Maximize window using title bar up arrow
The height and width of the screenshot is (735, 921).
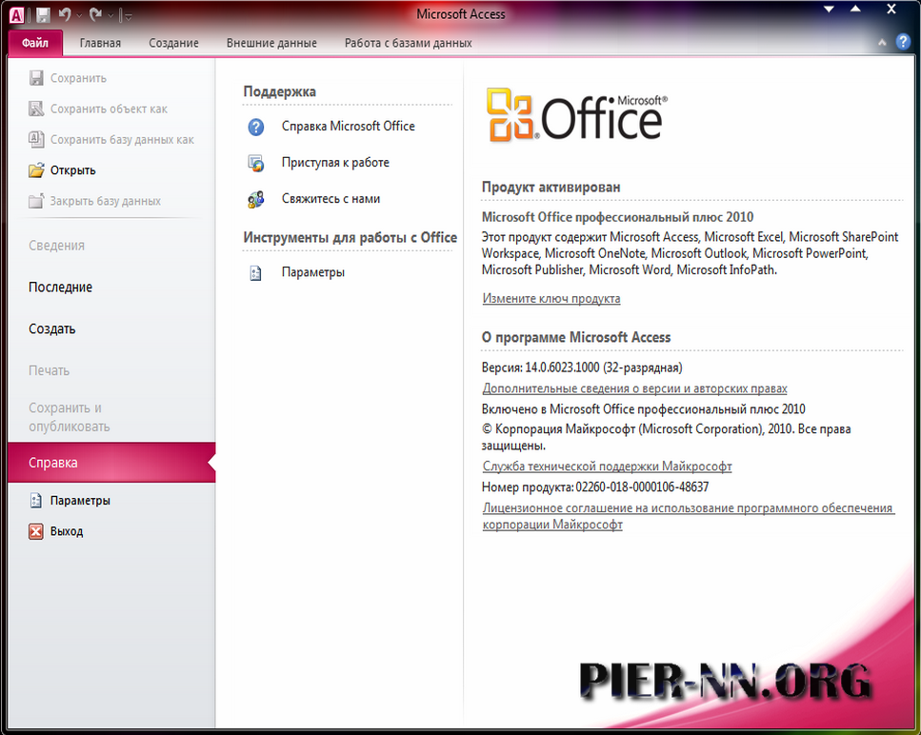856,10
